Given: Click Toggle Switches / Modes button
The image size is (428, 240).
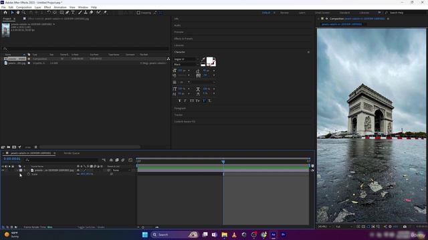Looking at the screenshot, I should point(91,227).
